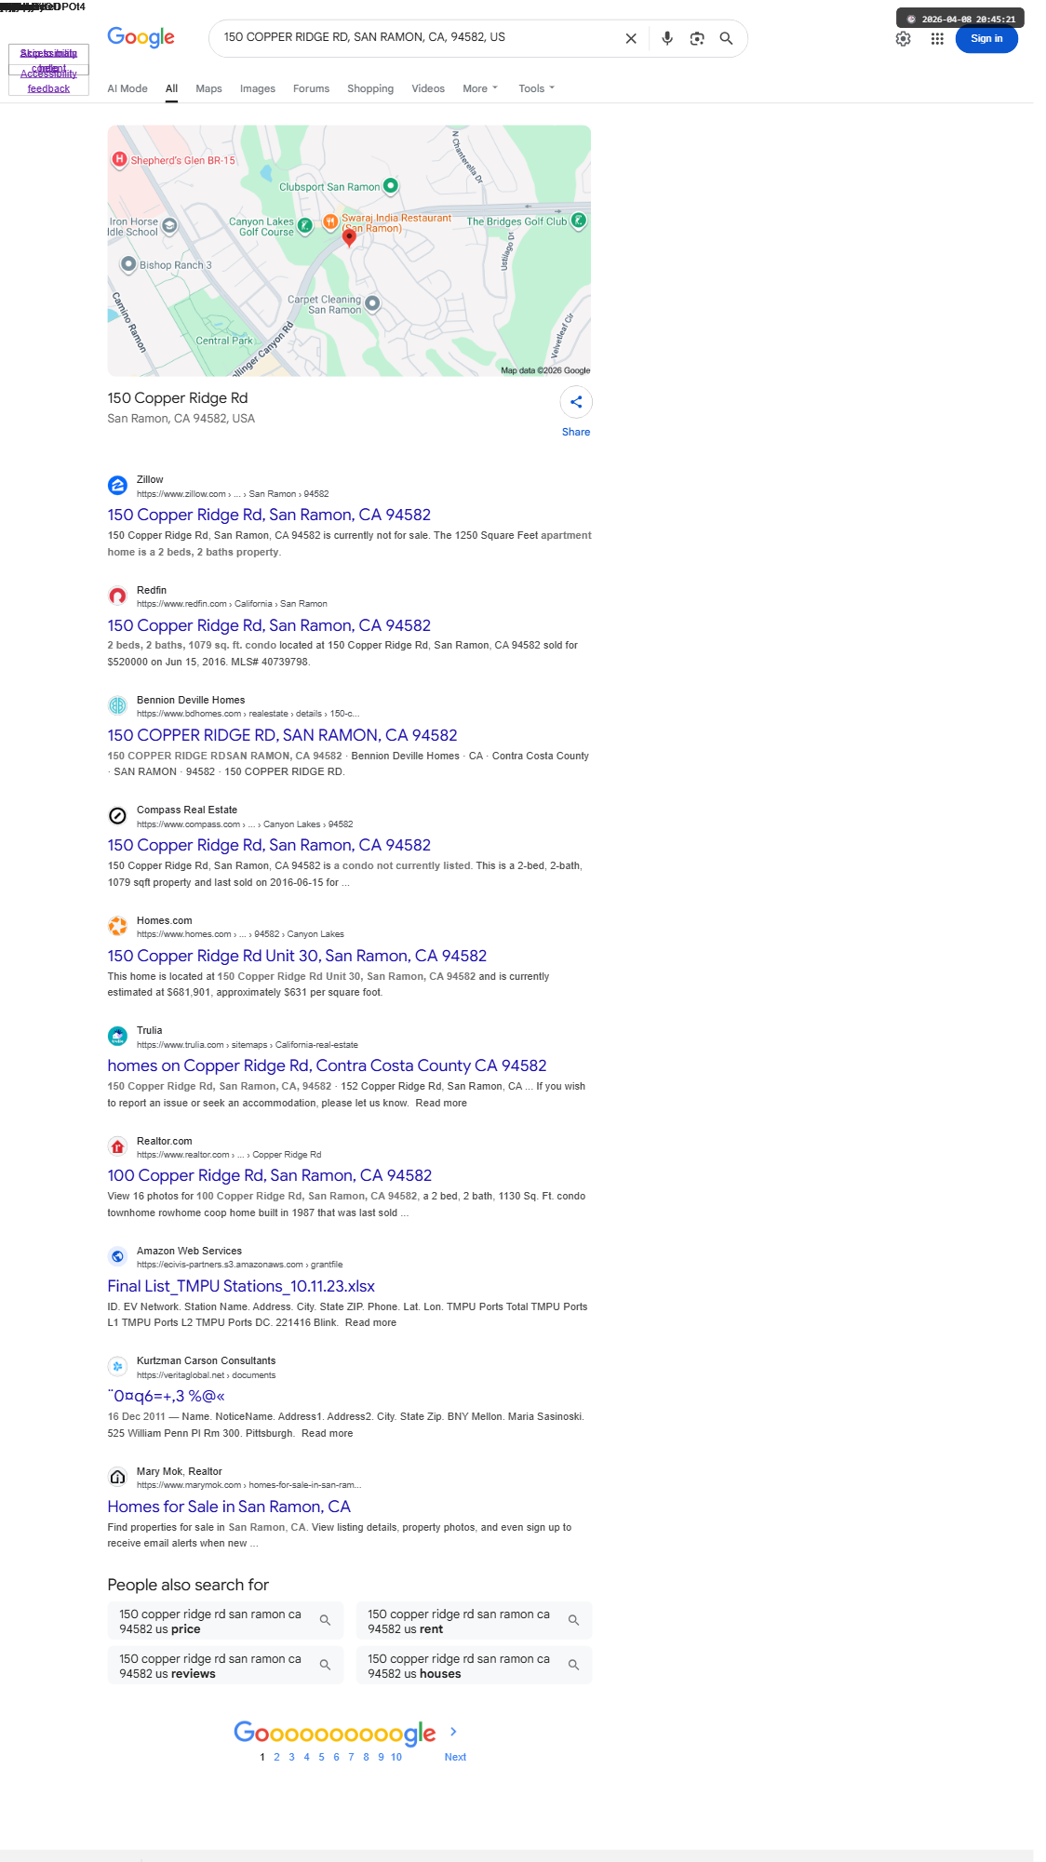The height and width of the screenshot is (1862, 1046).
Task: Expand the More search menu
Action: click(x=480, y=88)
